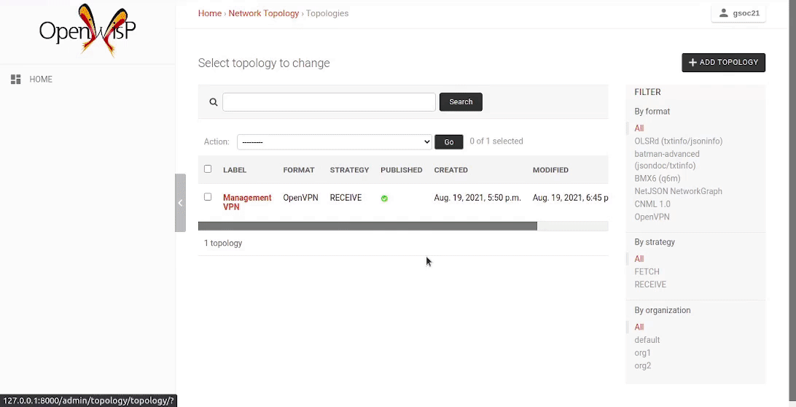Click the FILTER panel heading
Screen dimensions: 796x407
point(647,92)
